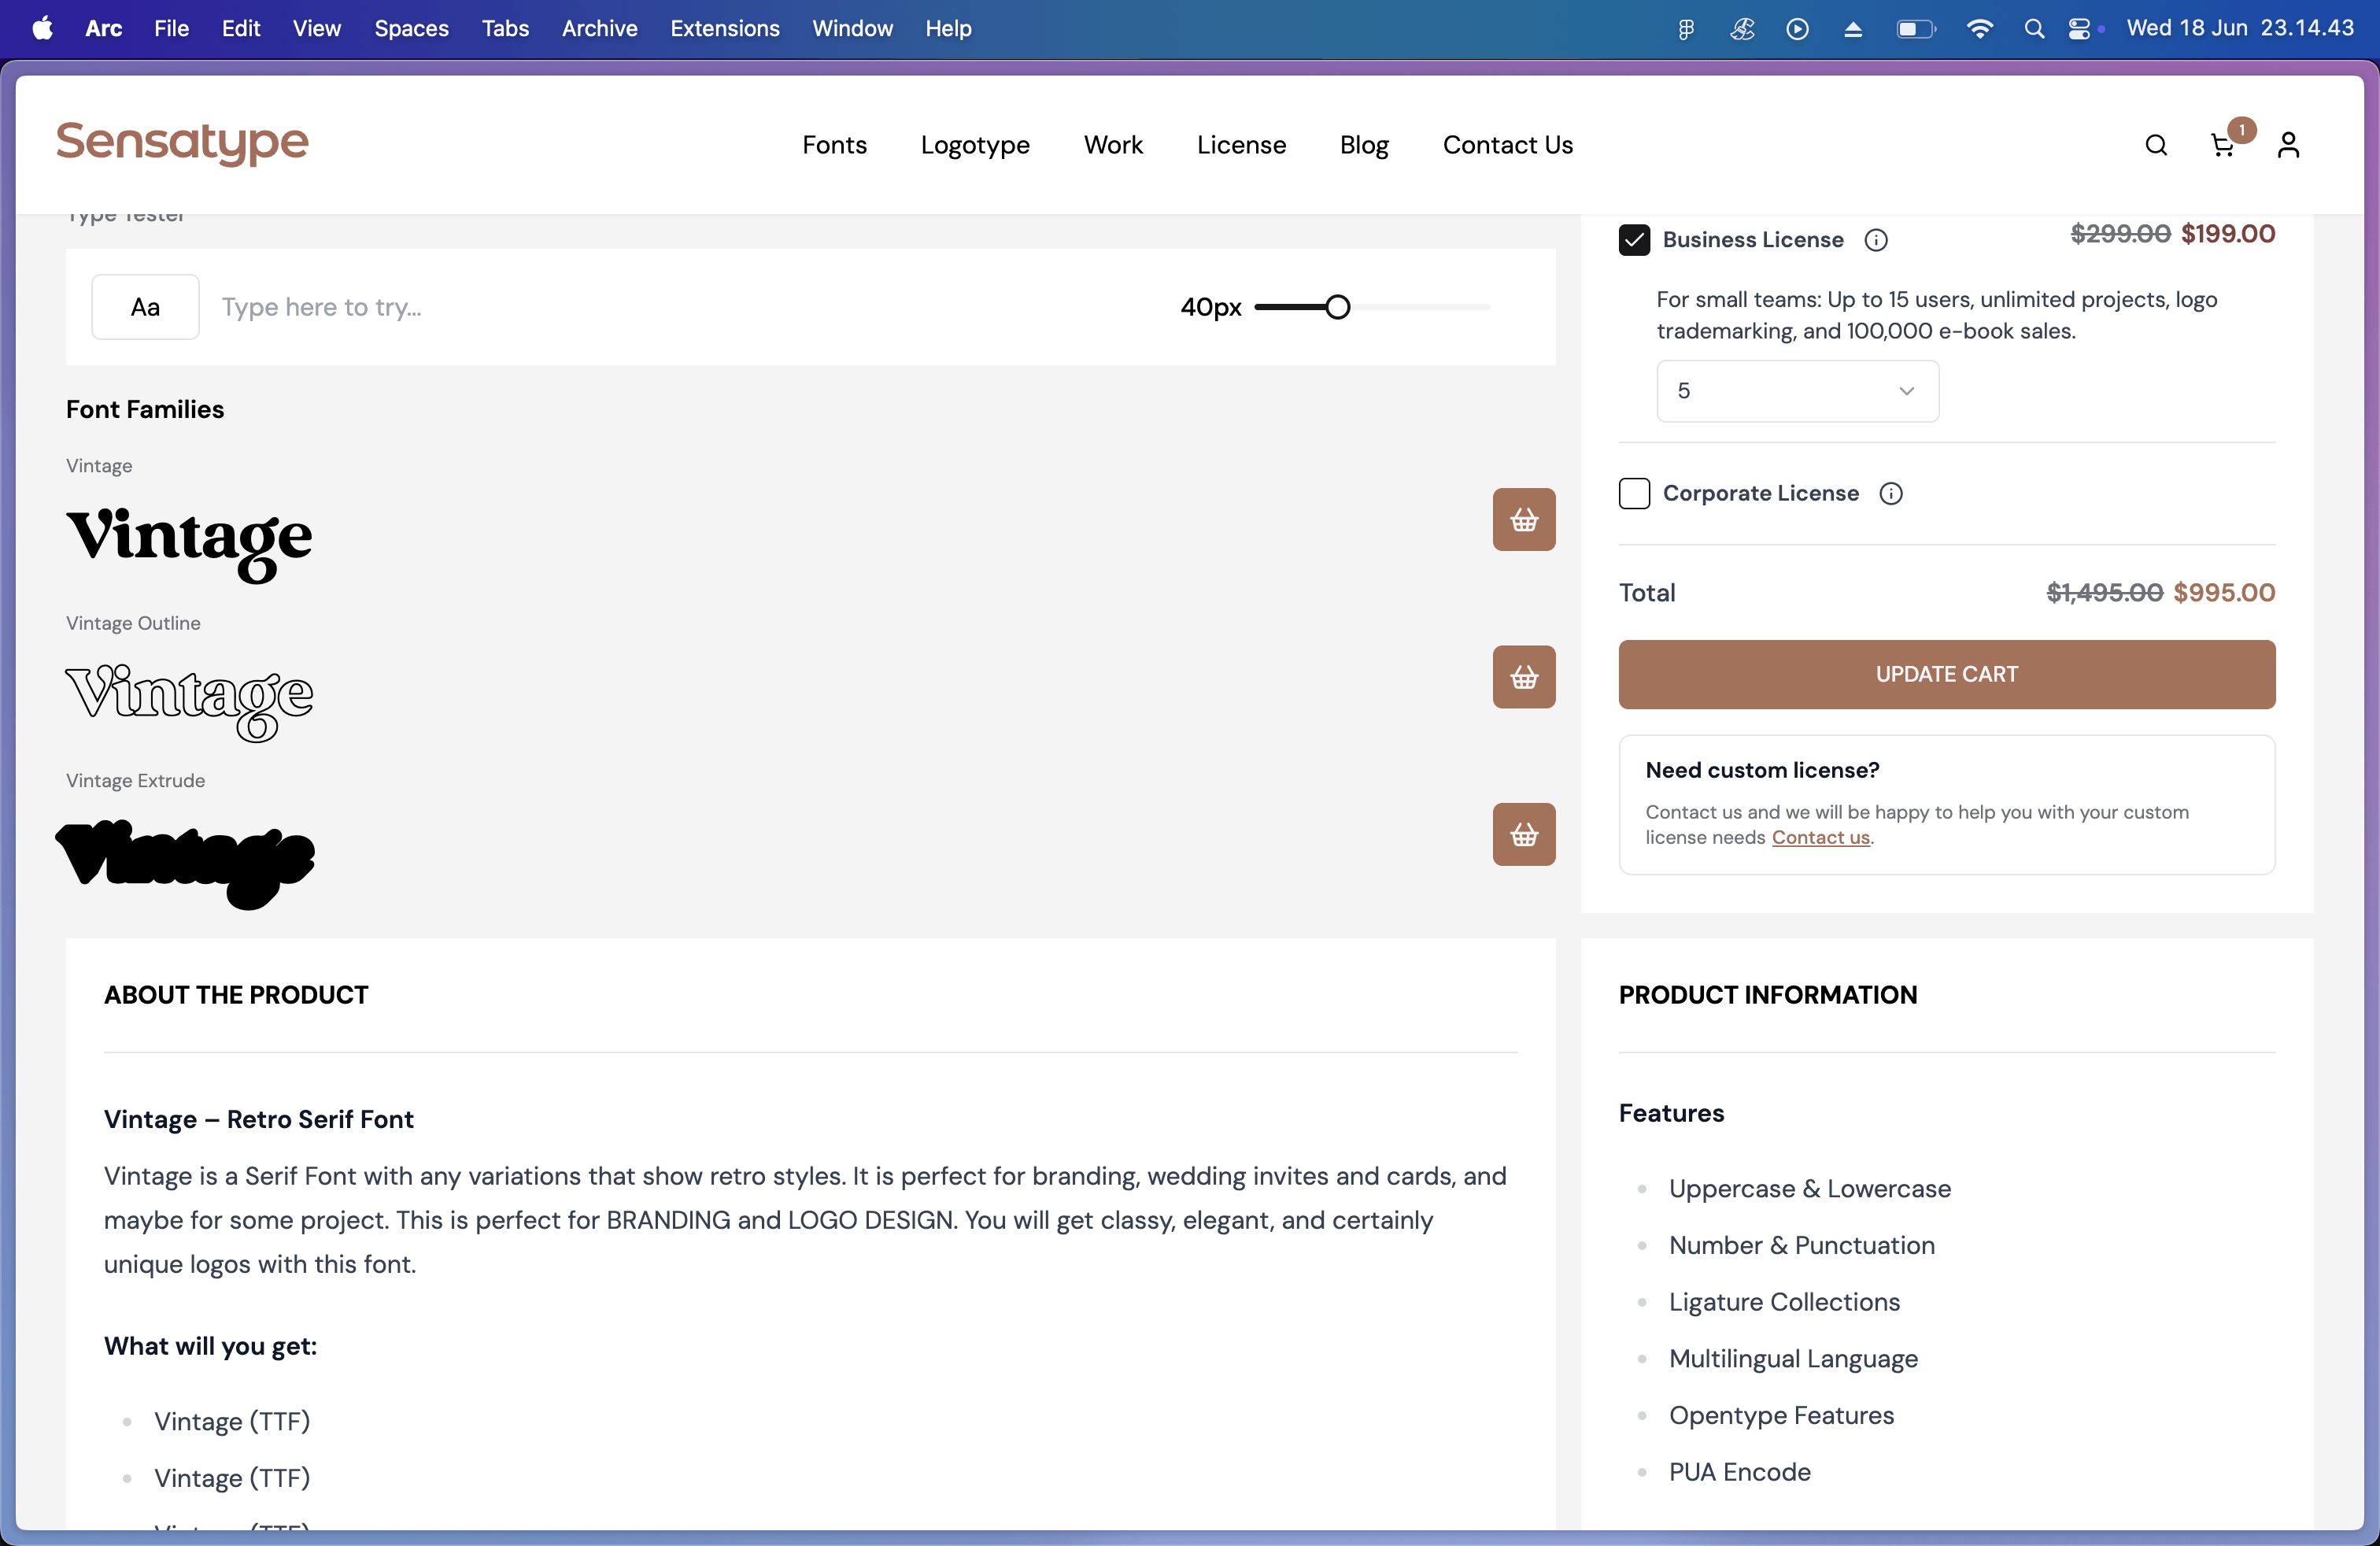Show Corporate License info tooltip

(x=1890, y=493)
